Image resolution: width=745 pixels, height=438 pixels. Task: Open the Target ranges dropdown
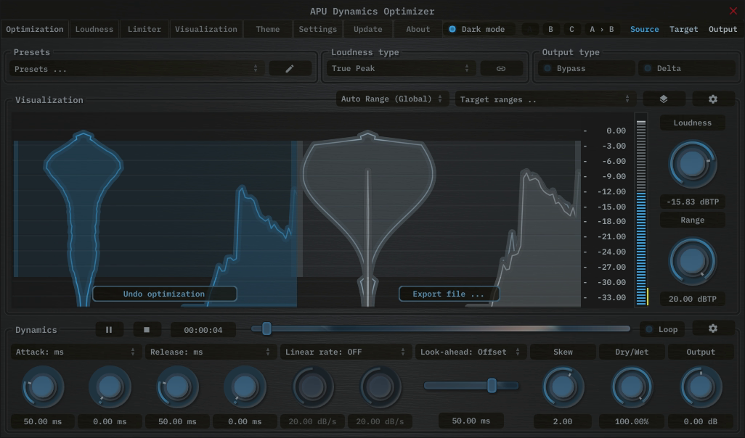point(544,99)
